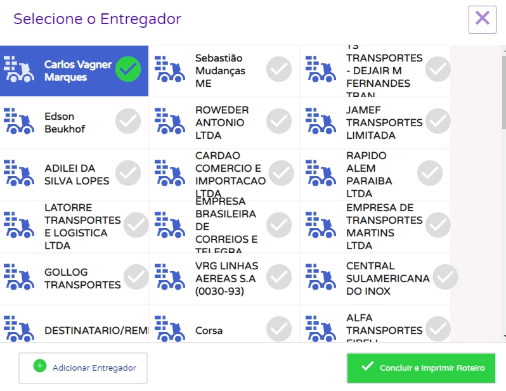Enable the checkmark for LATORRE TRANSPORTES E LOGISTICA
506x391 pixels.
136,225
